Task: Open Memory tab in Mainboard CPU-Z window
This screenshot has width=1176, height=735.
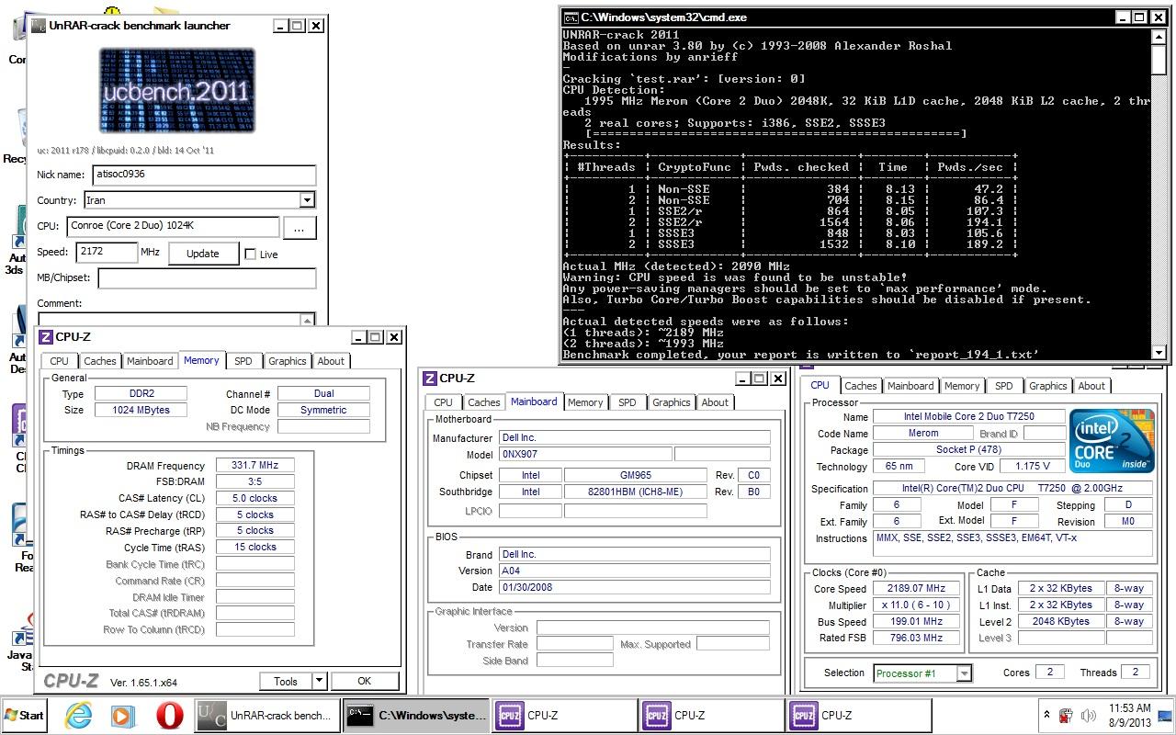Action: point(585,402)
